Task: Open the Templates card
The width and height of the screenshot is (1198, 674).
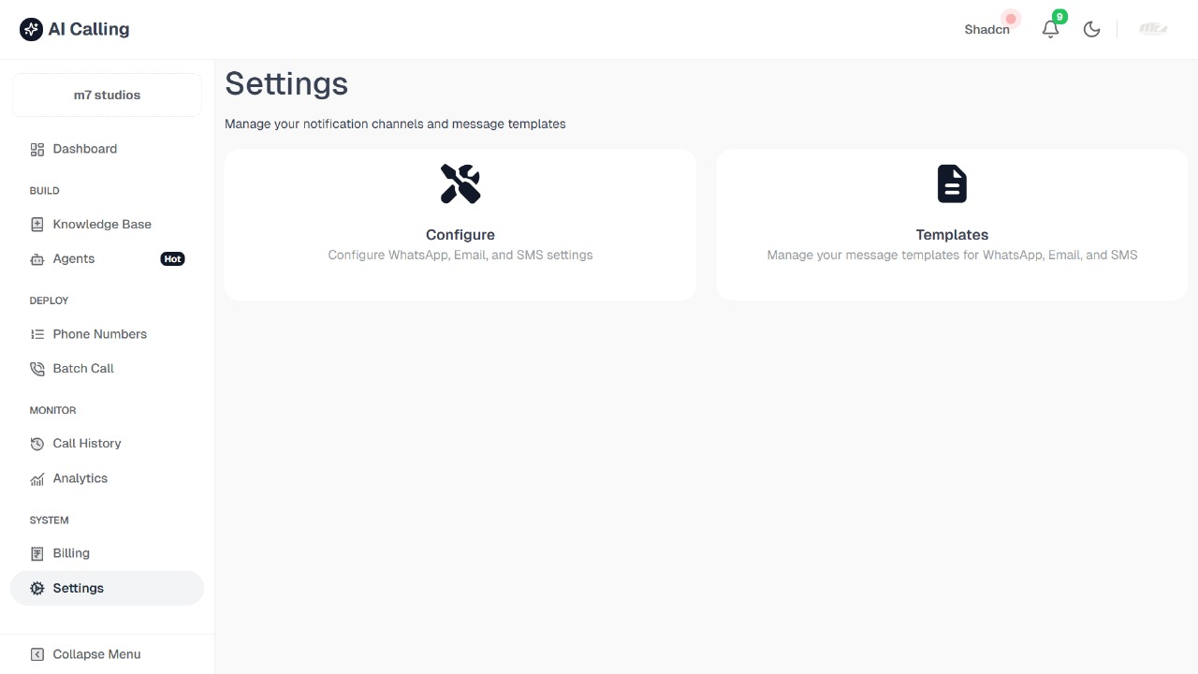Action: tap(952, 225)
